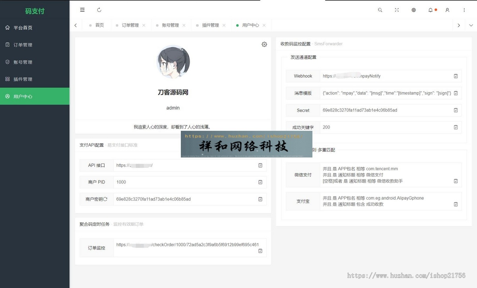Close the 订单管理 tab
This screenshot has height=288, width=477.
pos(144,25)
